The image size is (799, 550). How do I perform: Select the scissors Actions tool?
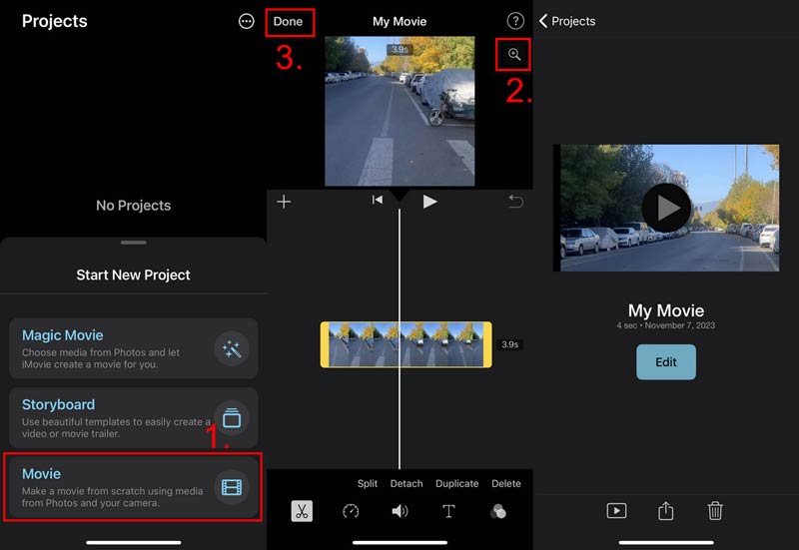(x=302, y=511)
